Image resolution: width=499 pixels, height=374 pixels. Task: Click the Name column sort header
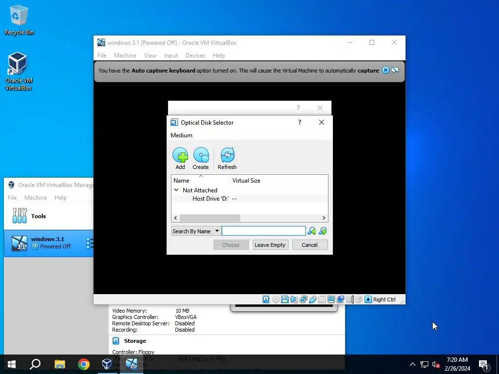point(200,180)
